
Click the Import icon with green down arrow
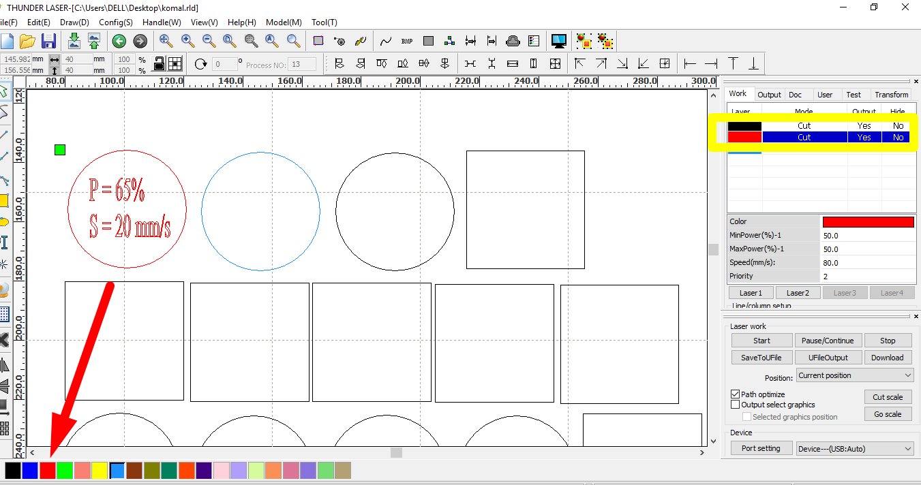[x=74, y=41]
